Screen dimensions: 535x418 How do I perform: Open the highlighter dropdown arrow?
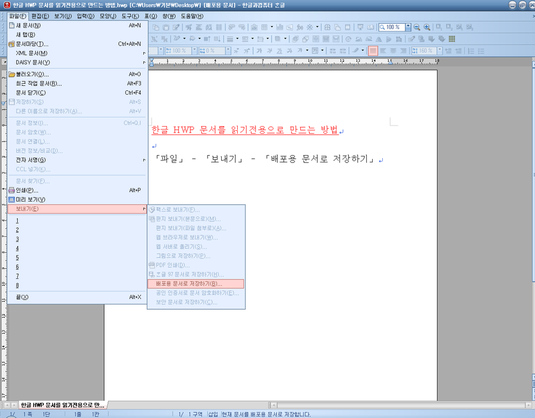click(363, 51)
